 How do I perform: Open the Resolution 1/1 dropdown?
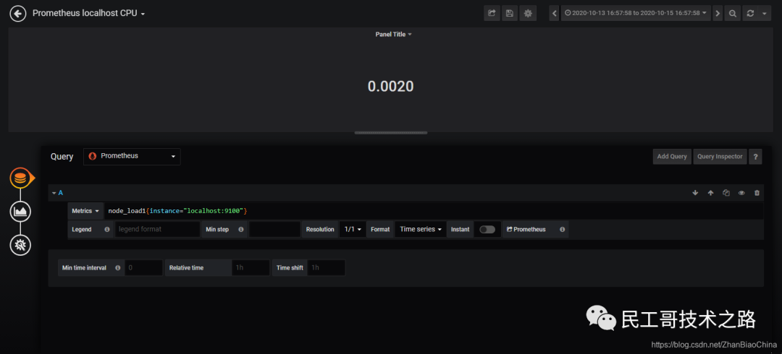point(353,230)
